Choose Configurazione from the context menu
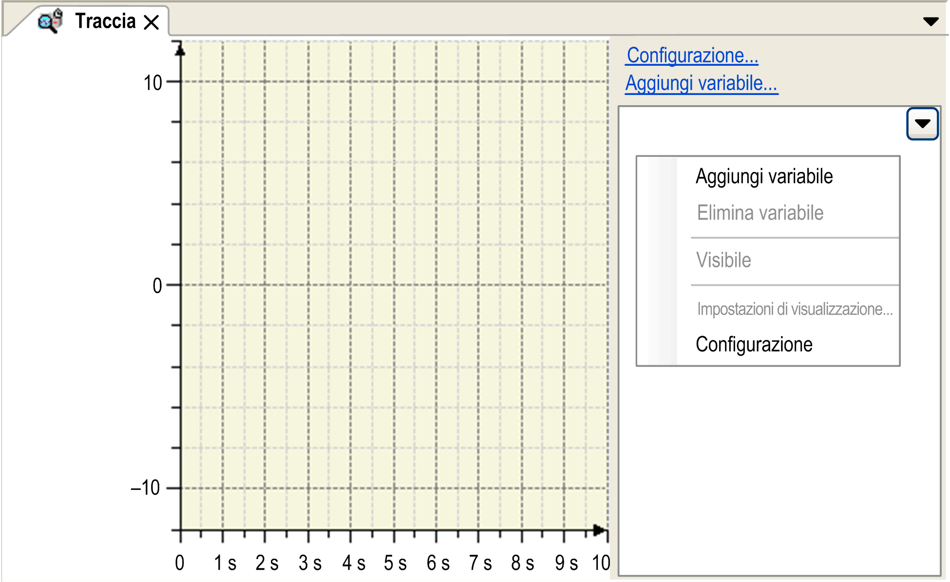The height and width of the screenshot is (582, 950). click(754, 344)
